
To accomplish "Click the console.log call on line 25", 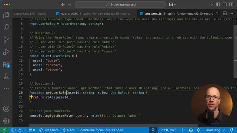I will [67, 116].
